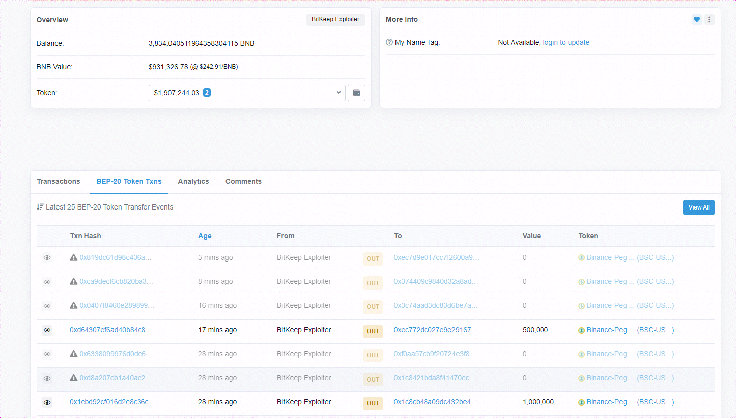Click the help icon beside My Name Tag
The width and height of the screenshot is (736, 418).
point(389,42)
